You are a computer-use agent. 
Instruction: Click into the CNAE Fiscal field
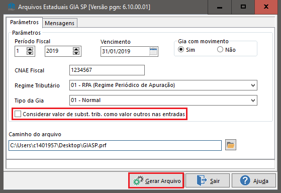pyautogui.click(x=107, y=70)
